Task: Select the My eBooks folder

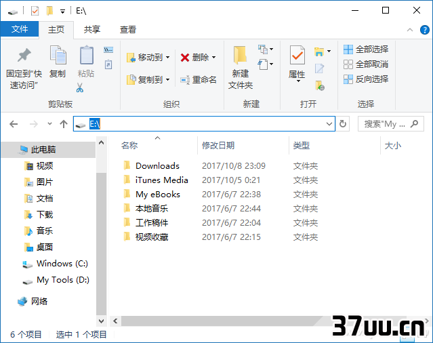Action: [x=158, y=195]
